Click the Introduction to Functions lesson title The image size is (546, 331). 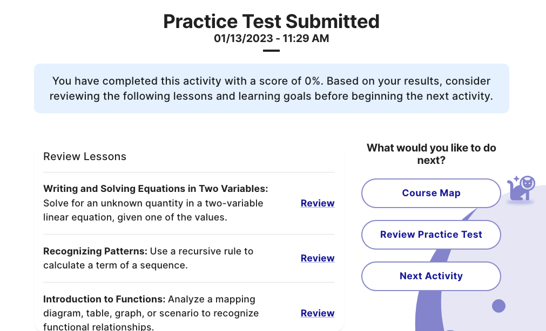point(104,299)
